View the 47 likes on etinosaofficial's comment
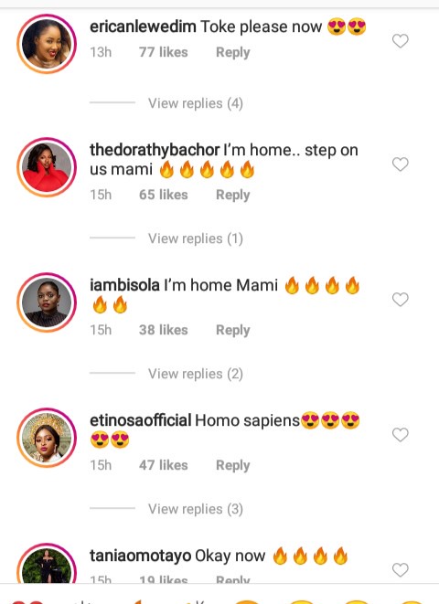This screenshot has height=604, width=439. (164, 465)
